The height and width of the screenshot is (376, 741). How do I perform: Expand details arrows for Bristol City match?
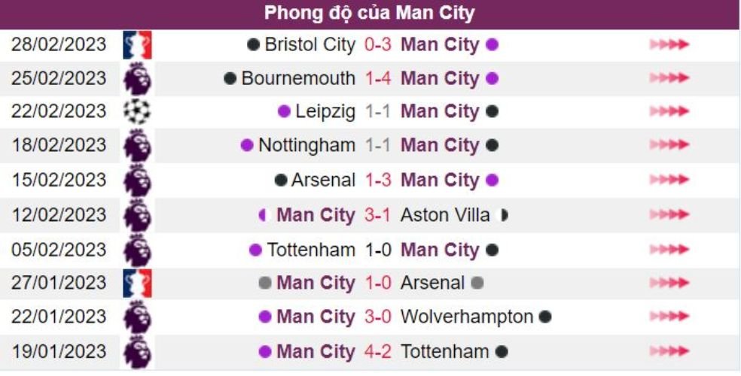point(669,45)
